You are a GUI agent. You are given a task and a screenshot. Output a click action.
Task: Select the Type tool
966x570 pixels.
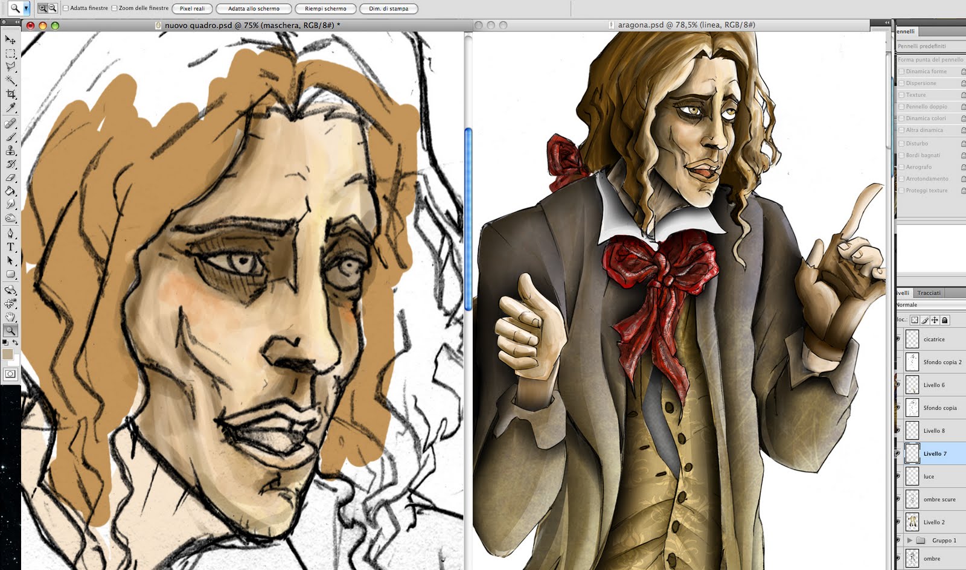coord(10,247)
